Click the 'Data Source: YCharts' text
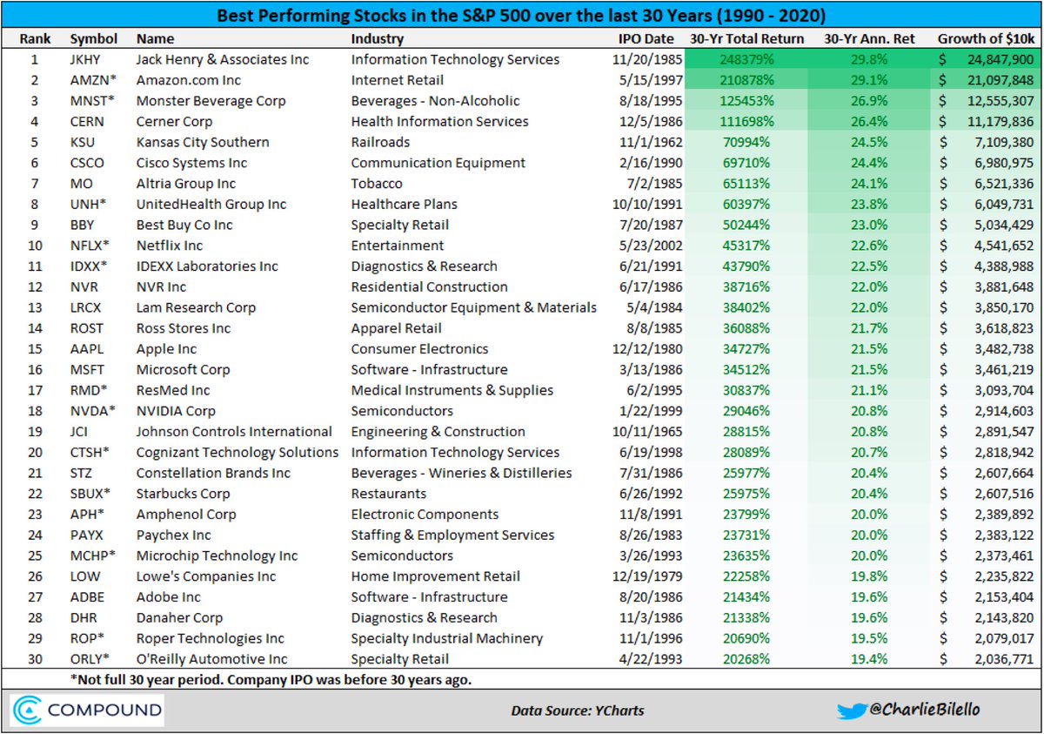This screenshot has height=734, width=1044. click(578, 710)
